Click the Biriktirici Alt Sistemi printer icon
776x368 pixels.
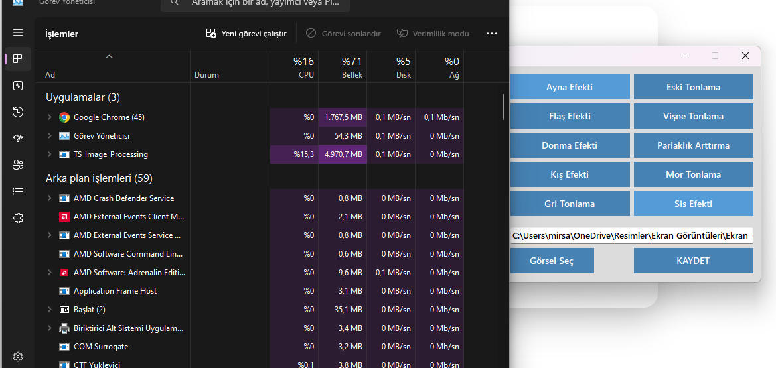[x=64, y=328]
